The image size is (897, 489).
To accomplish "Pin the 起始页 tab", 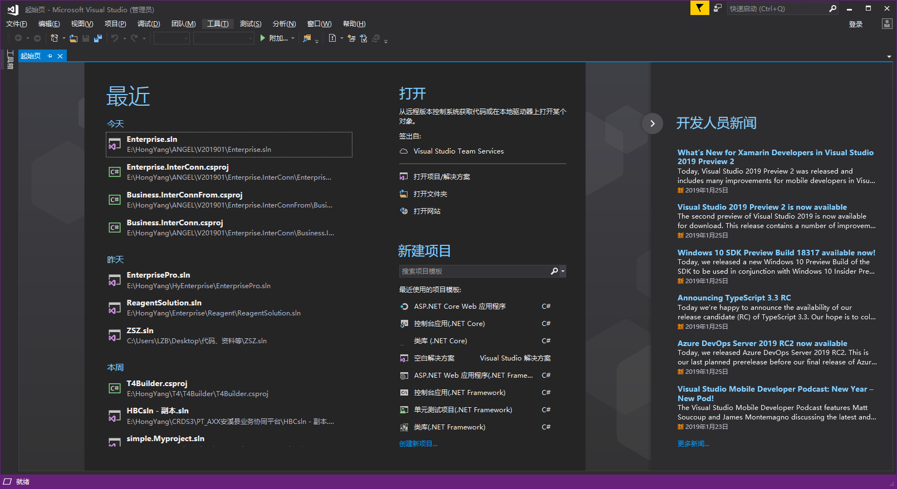I will 50,56.
